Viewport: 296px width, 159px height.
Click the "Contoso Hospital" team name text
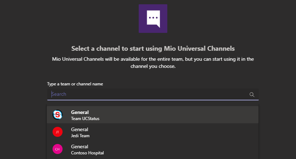(x=87, y=153)
